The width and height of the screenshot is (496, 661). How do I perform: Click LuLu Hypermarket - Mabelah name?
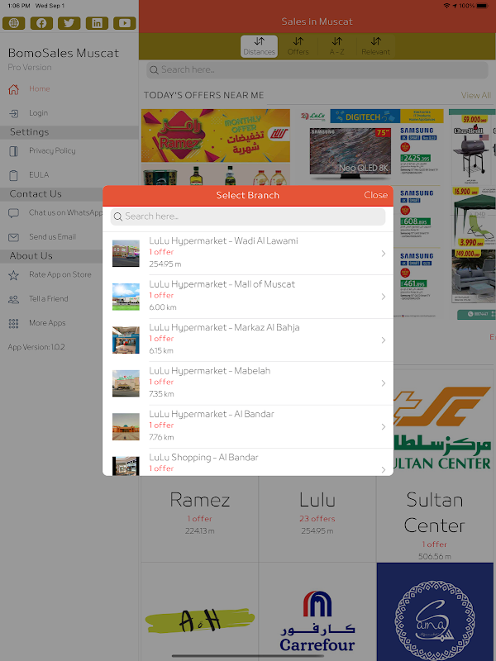click(x=210, y=371)
